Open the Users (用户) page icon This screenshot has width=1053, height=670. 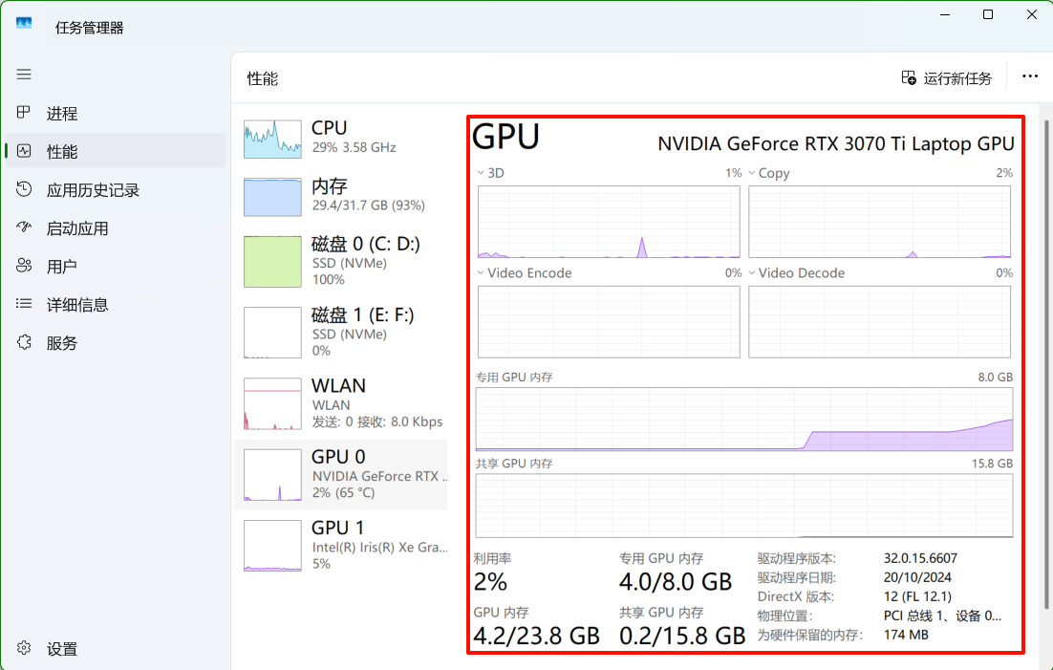24,266
